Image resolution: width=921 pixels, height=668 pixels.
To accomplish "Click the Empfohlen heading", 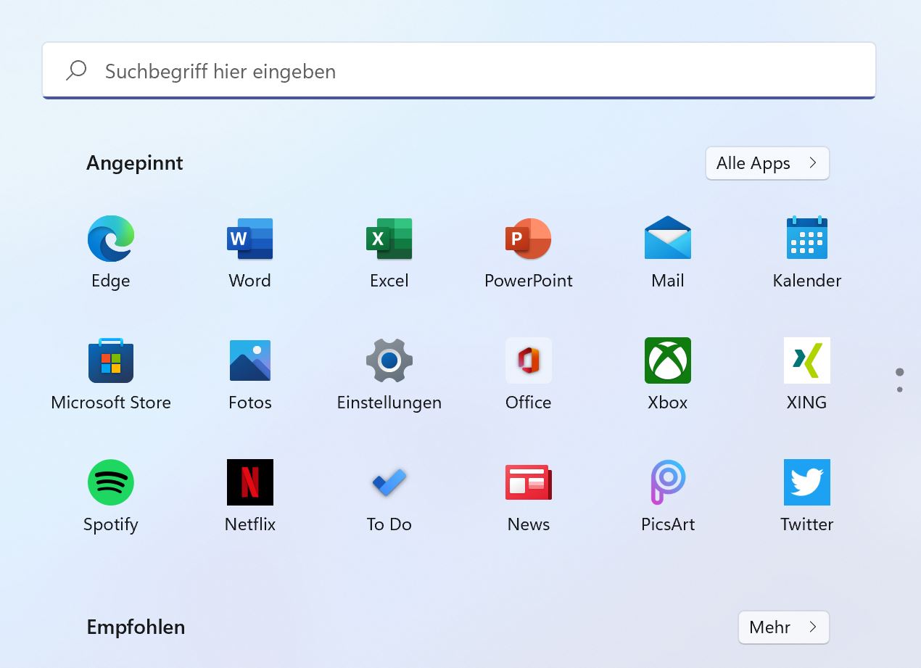I will coord(136,627).
